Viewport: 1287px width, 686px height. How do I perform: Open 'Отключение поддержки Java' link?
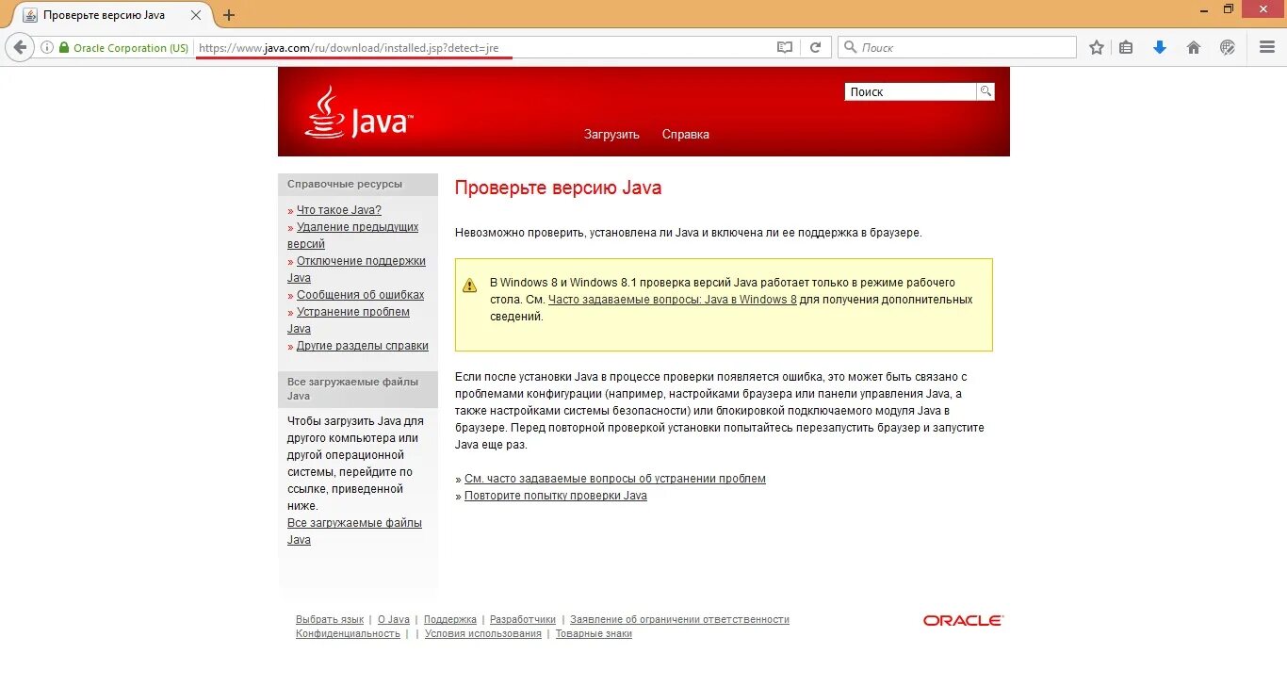(x=356, y=269)
